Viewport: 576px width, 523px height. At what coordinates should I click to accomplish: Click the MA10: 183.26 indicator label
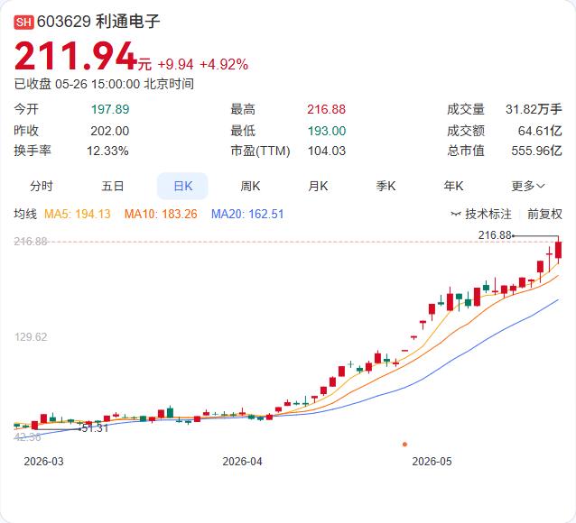161,214
